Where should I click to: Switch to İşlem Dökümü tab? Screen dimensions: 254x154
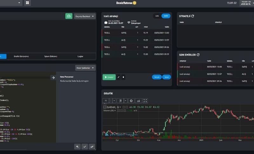click(51, 56)
